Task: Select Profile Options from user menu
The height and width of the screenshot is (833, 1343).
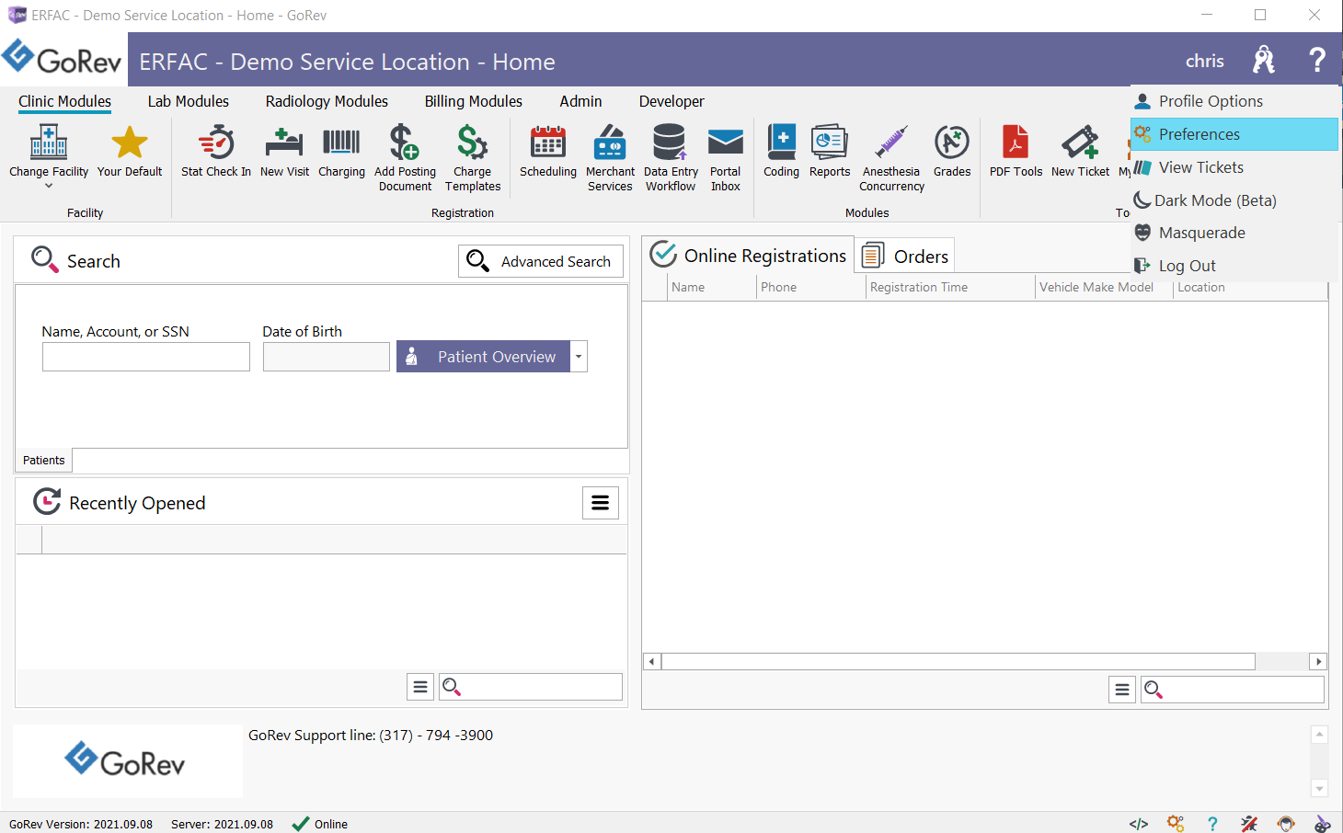Action: tap(1234, 101)
